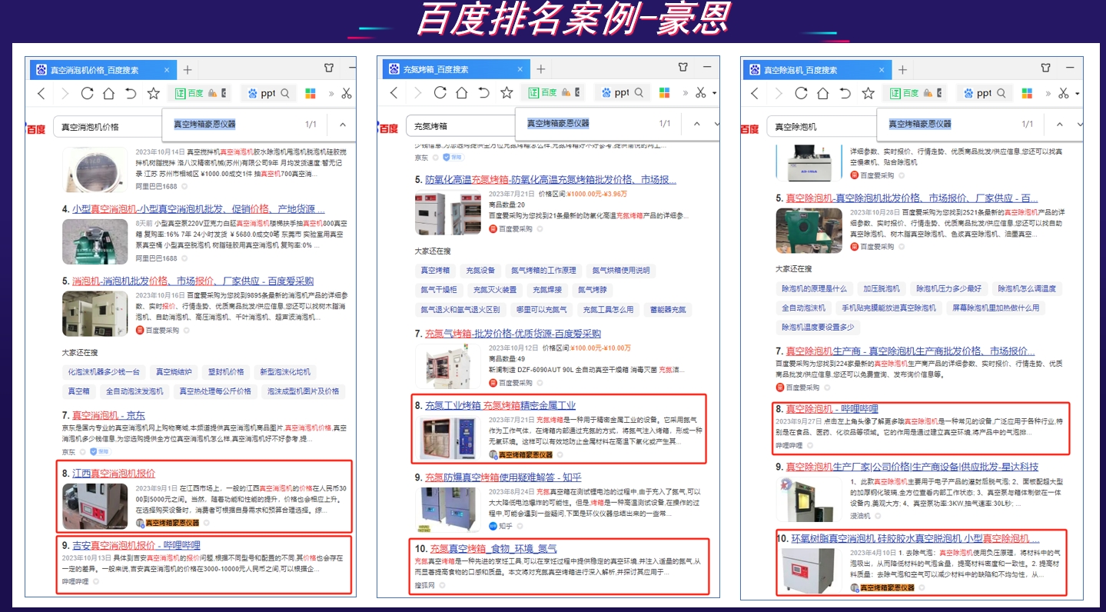Click the scissors screenshot tool in 真空消泡机价格 window
The height and width of the screenshot is (612, 1106).
(x=346, y=93)
